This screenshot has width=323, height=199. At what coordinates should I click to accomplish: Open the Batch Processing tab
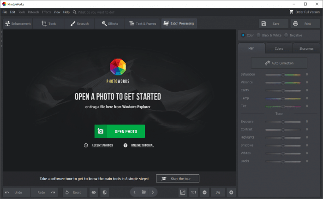pos(179,23)
